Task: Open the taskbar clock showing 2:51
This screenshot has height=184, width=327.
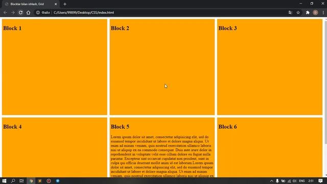Action: [x=311, y=181]
